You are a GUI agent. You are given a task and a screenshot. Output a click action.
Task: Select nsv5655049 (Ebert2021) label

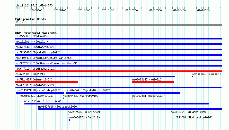click(x=85, y=112)
